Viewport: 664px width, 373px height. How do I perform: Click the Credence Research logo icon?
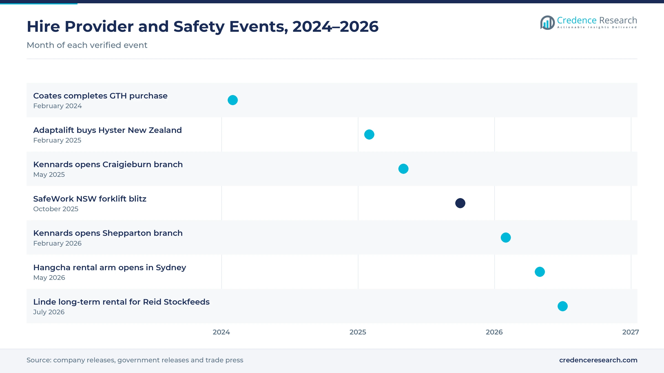click(548, 23)
